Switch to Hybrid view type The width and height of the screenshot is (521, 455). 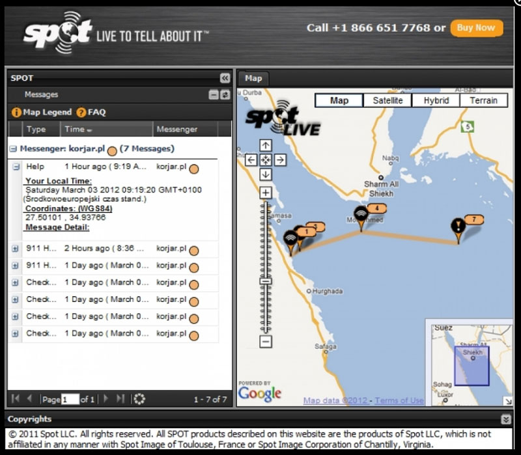(436, 100)
